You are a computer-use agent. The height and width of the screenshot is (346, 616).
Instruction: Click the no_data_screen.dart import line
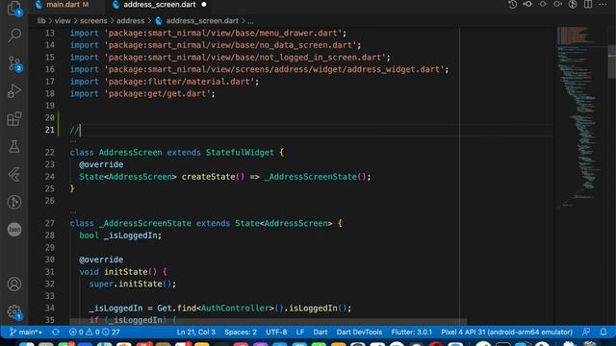216,45
